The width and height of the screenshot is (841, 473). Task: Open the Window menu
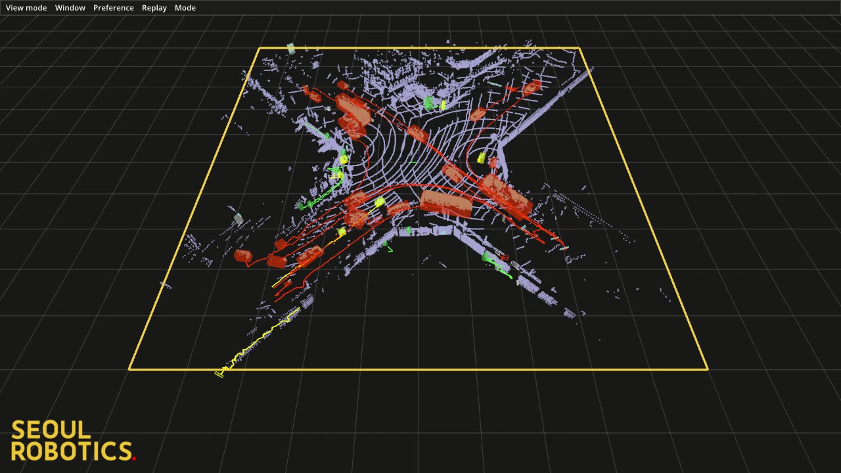click(x=70, y=8)
